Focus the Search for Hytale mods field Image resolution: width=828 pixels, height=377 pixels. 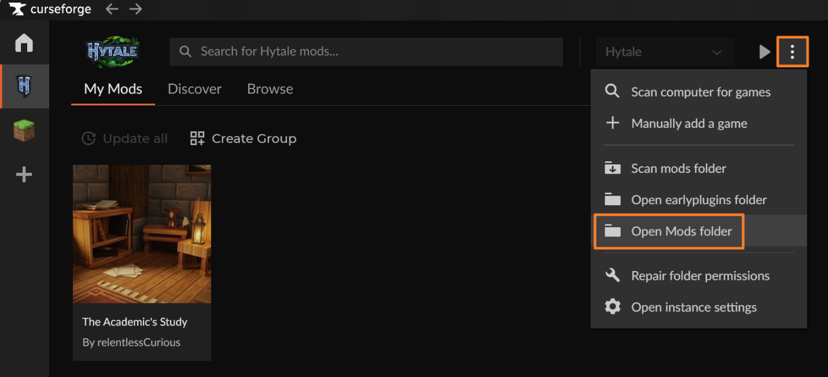(366, 51)
